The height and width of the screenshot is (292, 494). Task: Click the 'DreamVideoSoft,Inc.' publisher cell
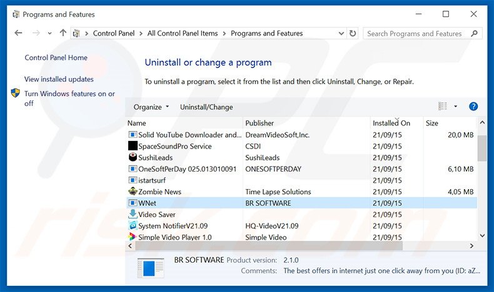pyautogui.click(x=277, y=135)
